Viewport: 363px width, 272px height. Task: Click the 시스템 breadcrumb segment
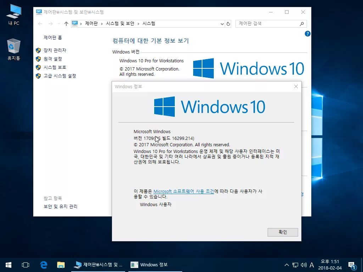pyautogui.click(x=149, y=24)
